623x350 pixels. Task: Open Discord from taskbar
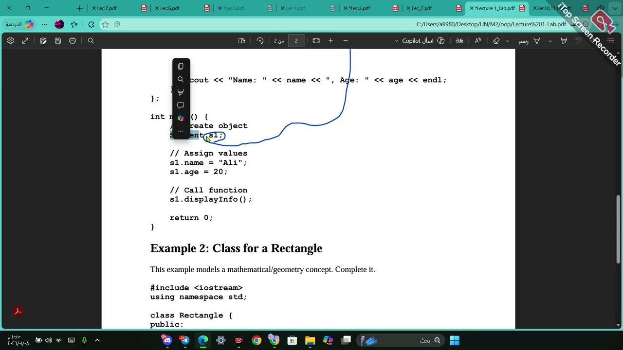pos(167,340)
